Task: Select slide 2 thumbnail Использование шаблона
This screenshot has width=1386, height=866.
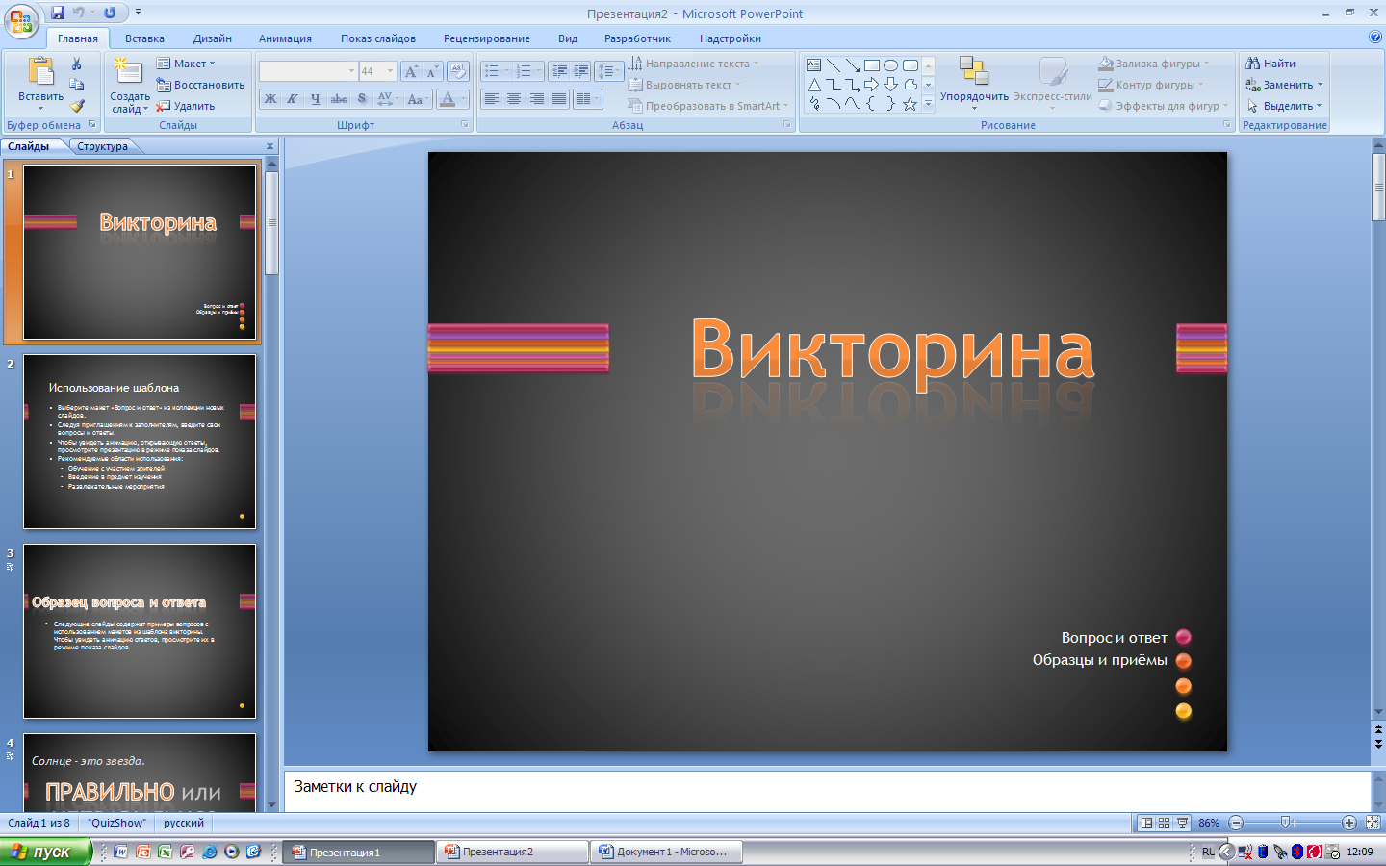Action: 140,442
